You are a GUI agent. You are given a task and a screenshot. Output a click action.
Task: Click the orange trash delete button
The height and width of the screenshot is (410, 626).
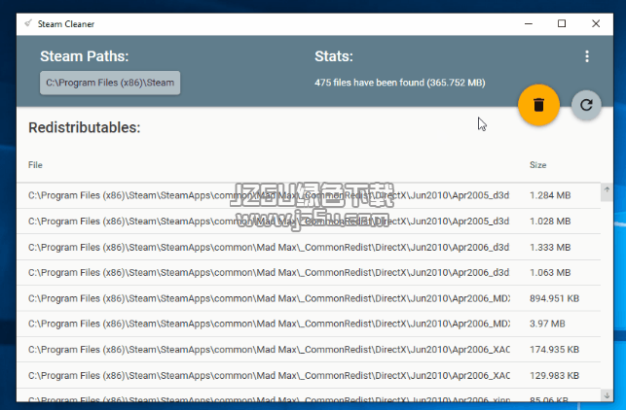point(538,105)
